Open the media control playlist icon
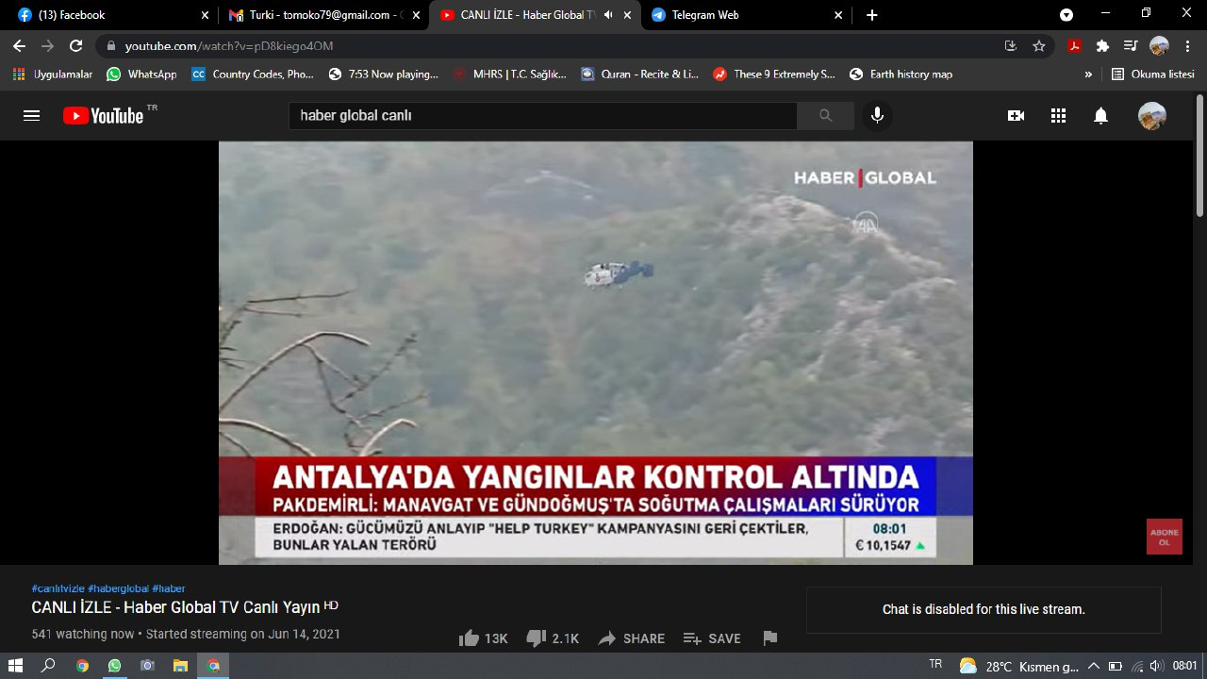The width and height of the screenshot is (1207, 679). (x=1131, y=45)
